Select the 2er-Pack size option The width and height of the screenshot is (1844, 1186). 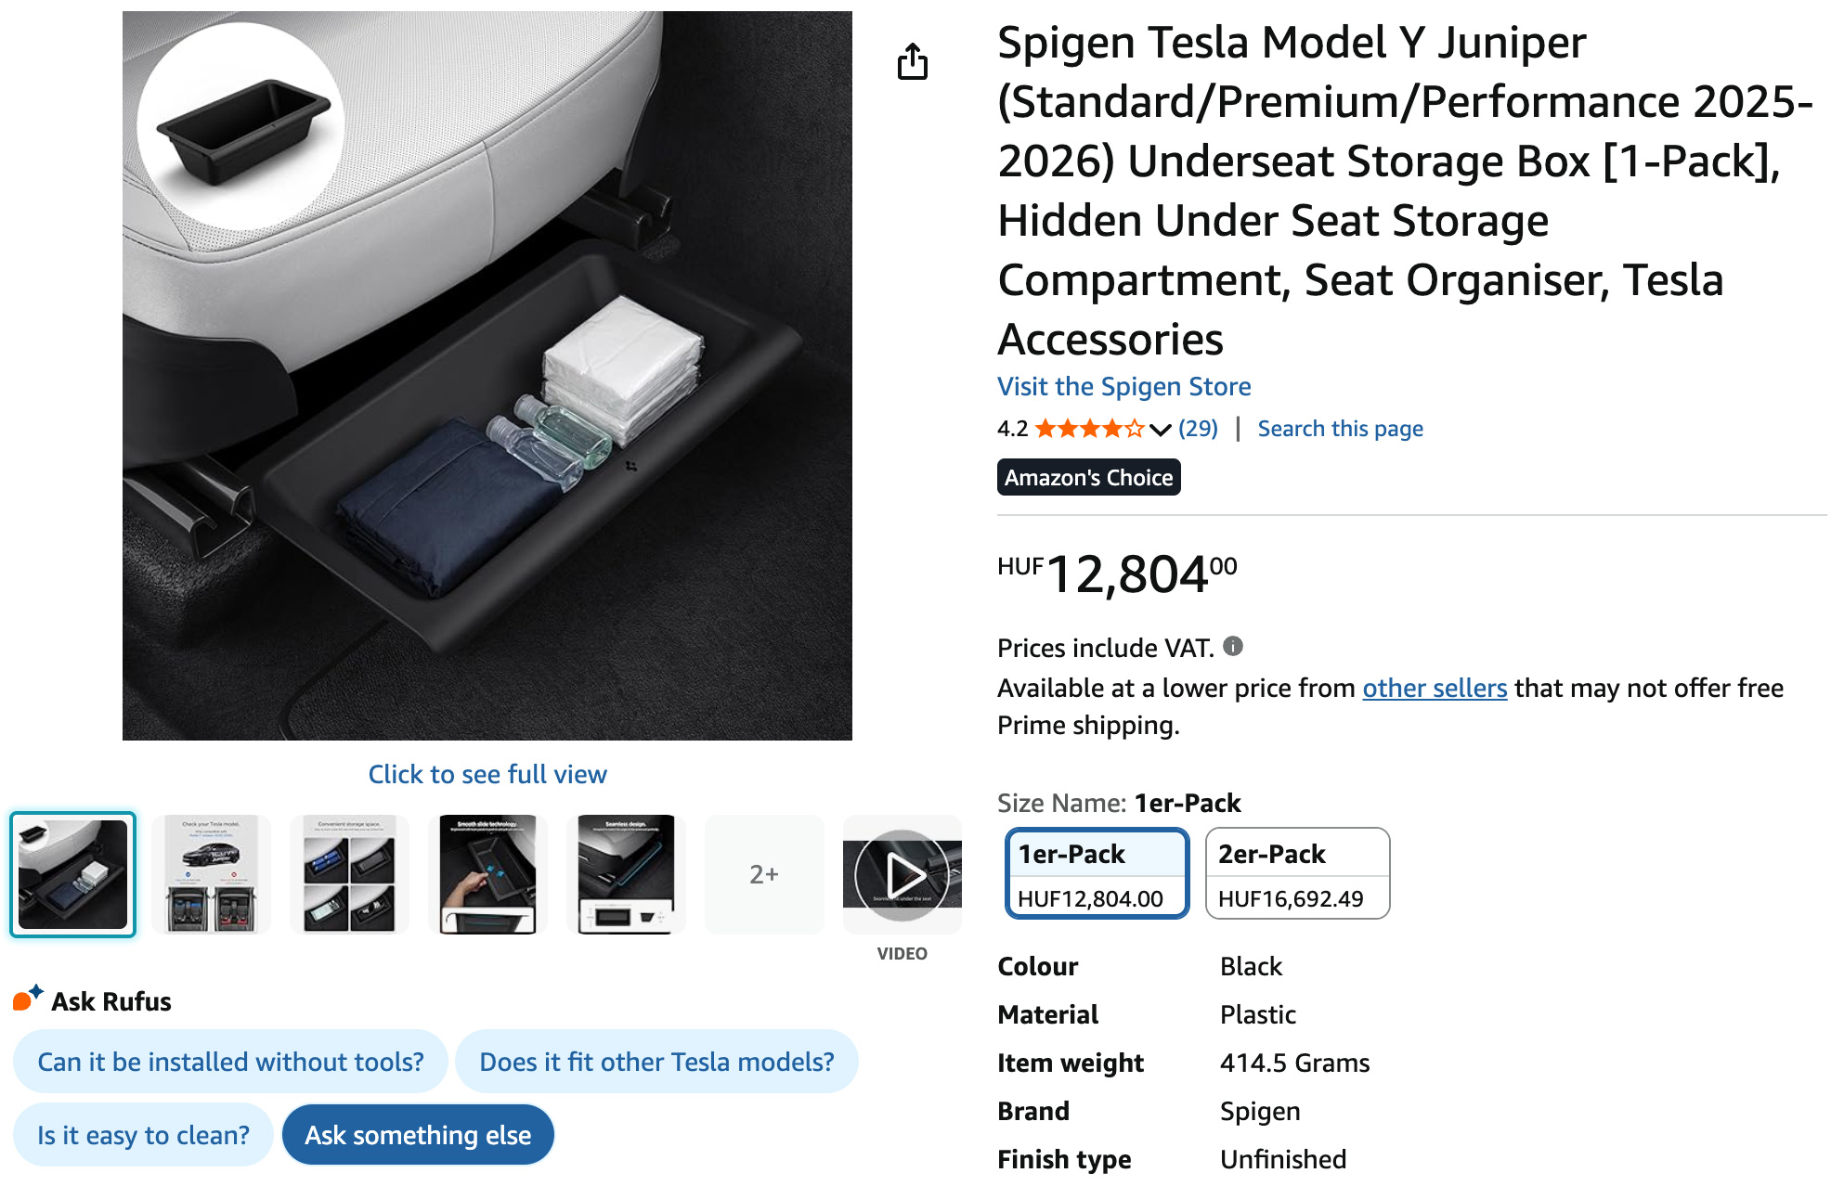pos(1297,873)
